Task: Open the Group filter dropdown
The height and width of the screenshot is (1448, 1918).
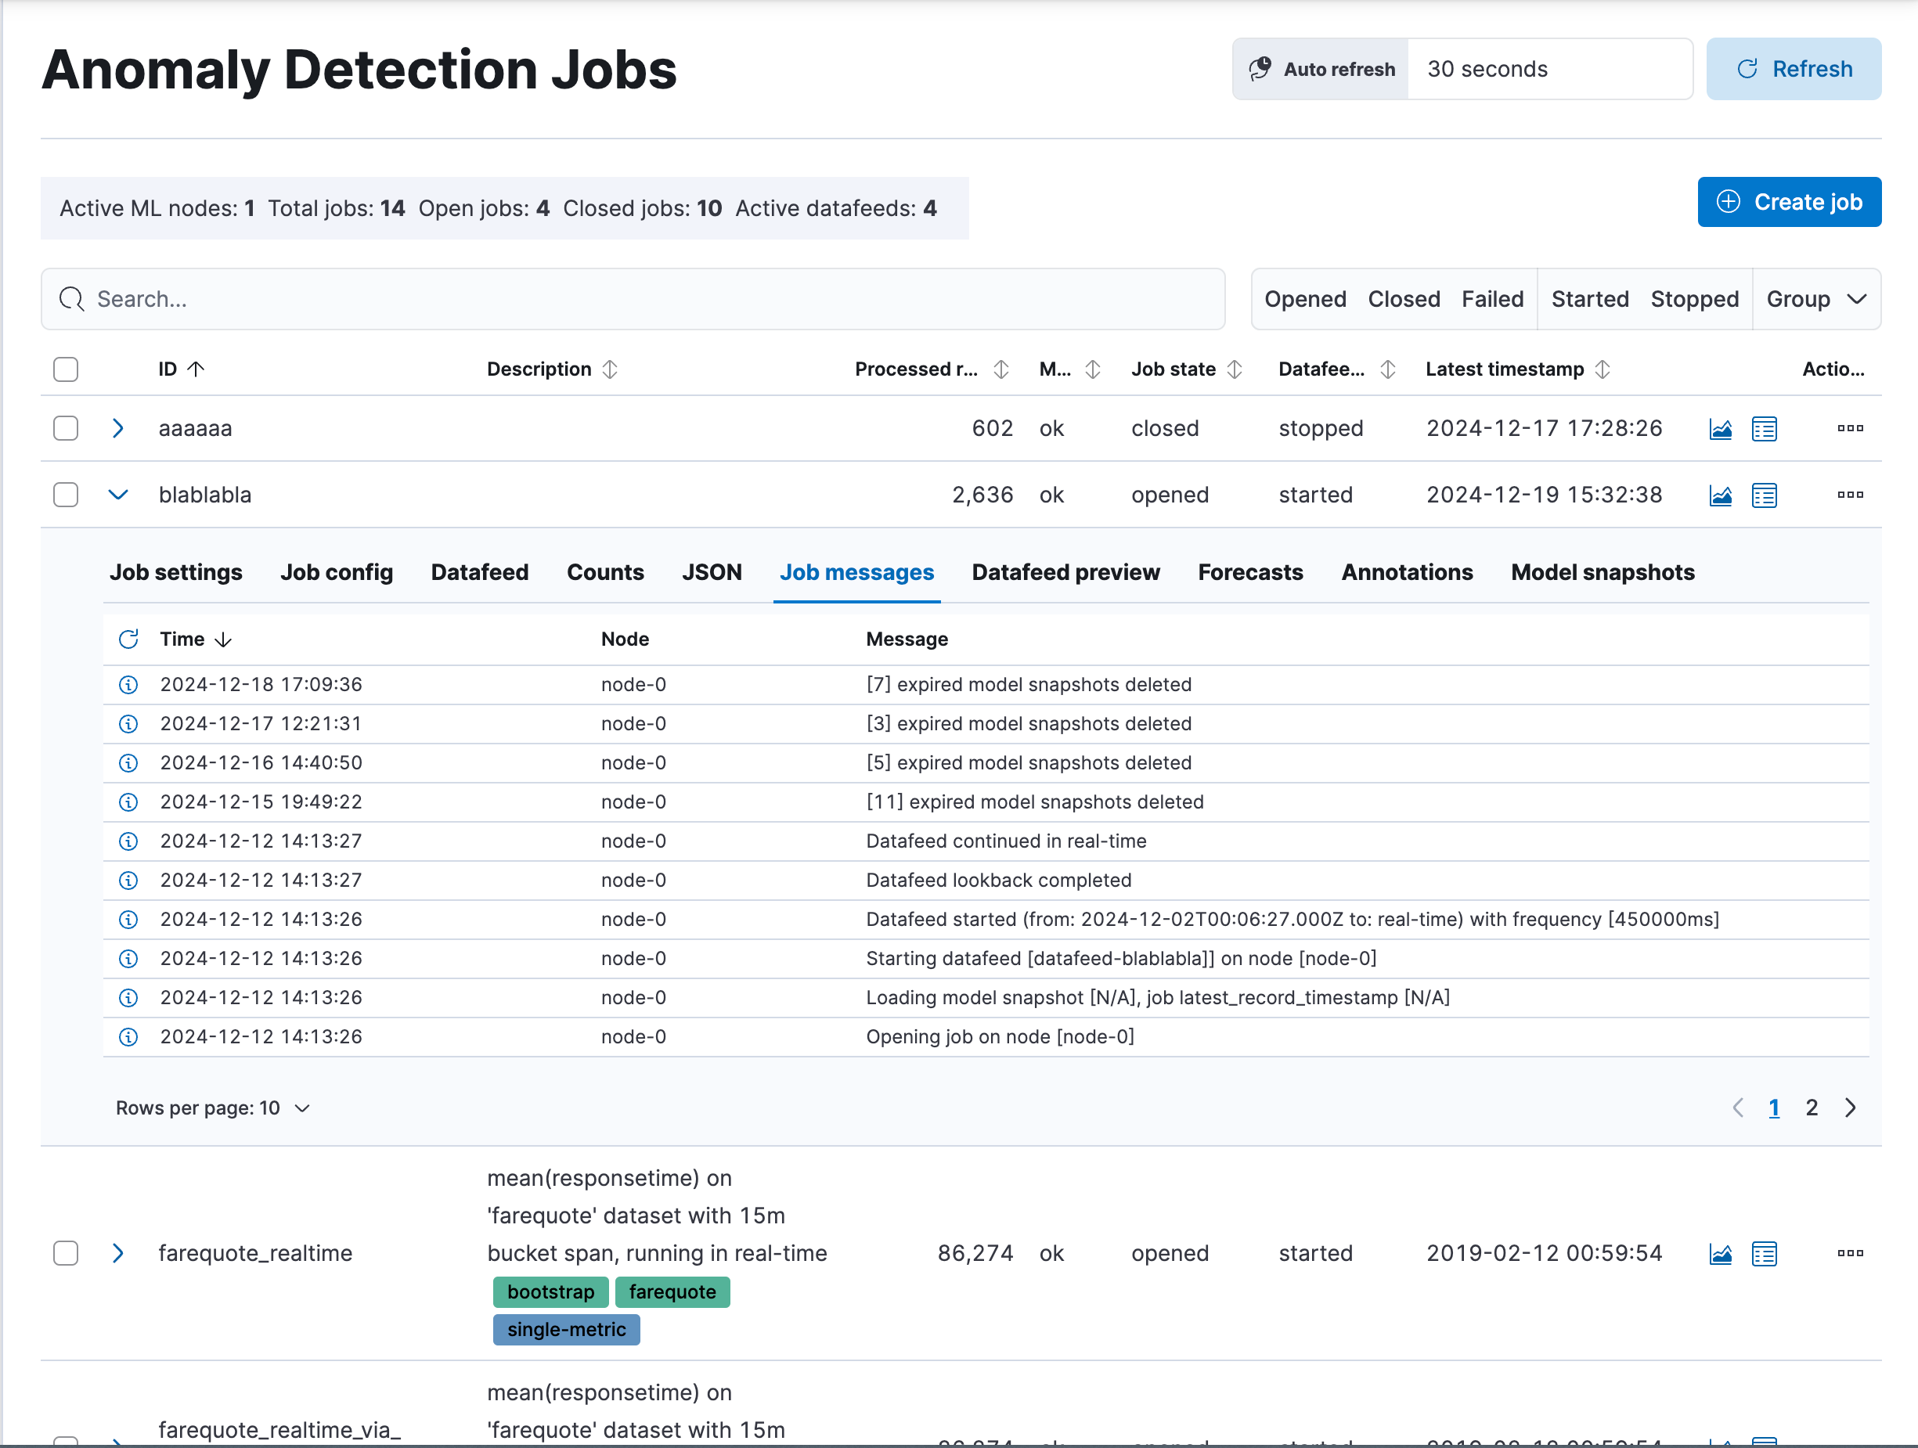Action: click(x=1816, y=299)
